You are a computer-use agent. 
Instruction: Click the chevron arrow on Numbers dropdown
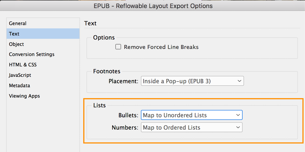[x=238, y=127]
